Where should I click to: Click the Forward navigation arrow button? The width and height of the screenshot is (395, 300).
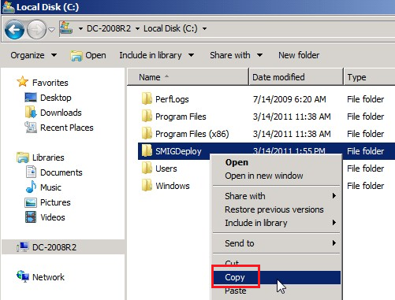coord(36,29)
